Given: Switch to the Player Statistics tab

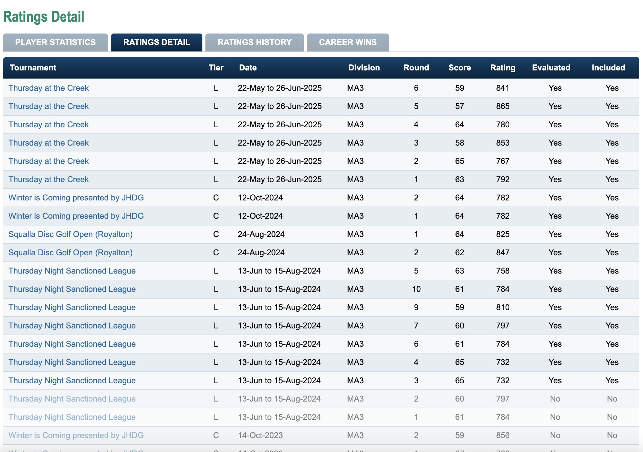Looking at the screenshot, I should coord(56,42).
